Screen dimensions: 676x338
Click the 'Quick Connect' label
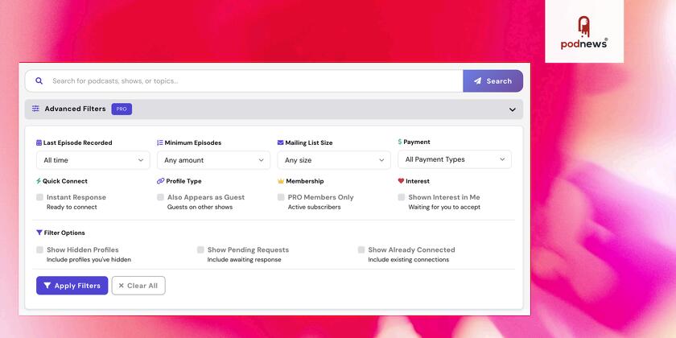coord(65,181)
